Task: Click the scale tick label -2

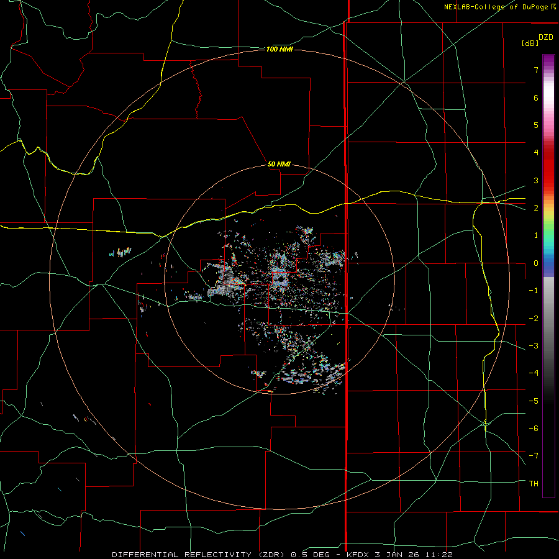Action: pos(534,319)
